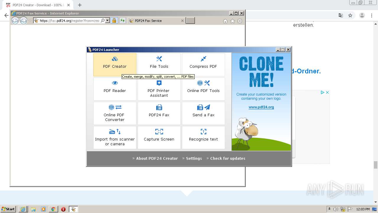Open File Tools in PDF24 Launcher
The width and height of the screenshot is (378, 213).
click(159, 65)
